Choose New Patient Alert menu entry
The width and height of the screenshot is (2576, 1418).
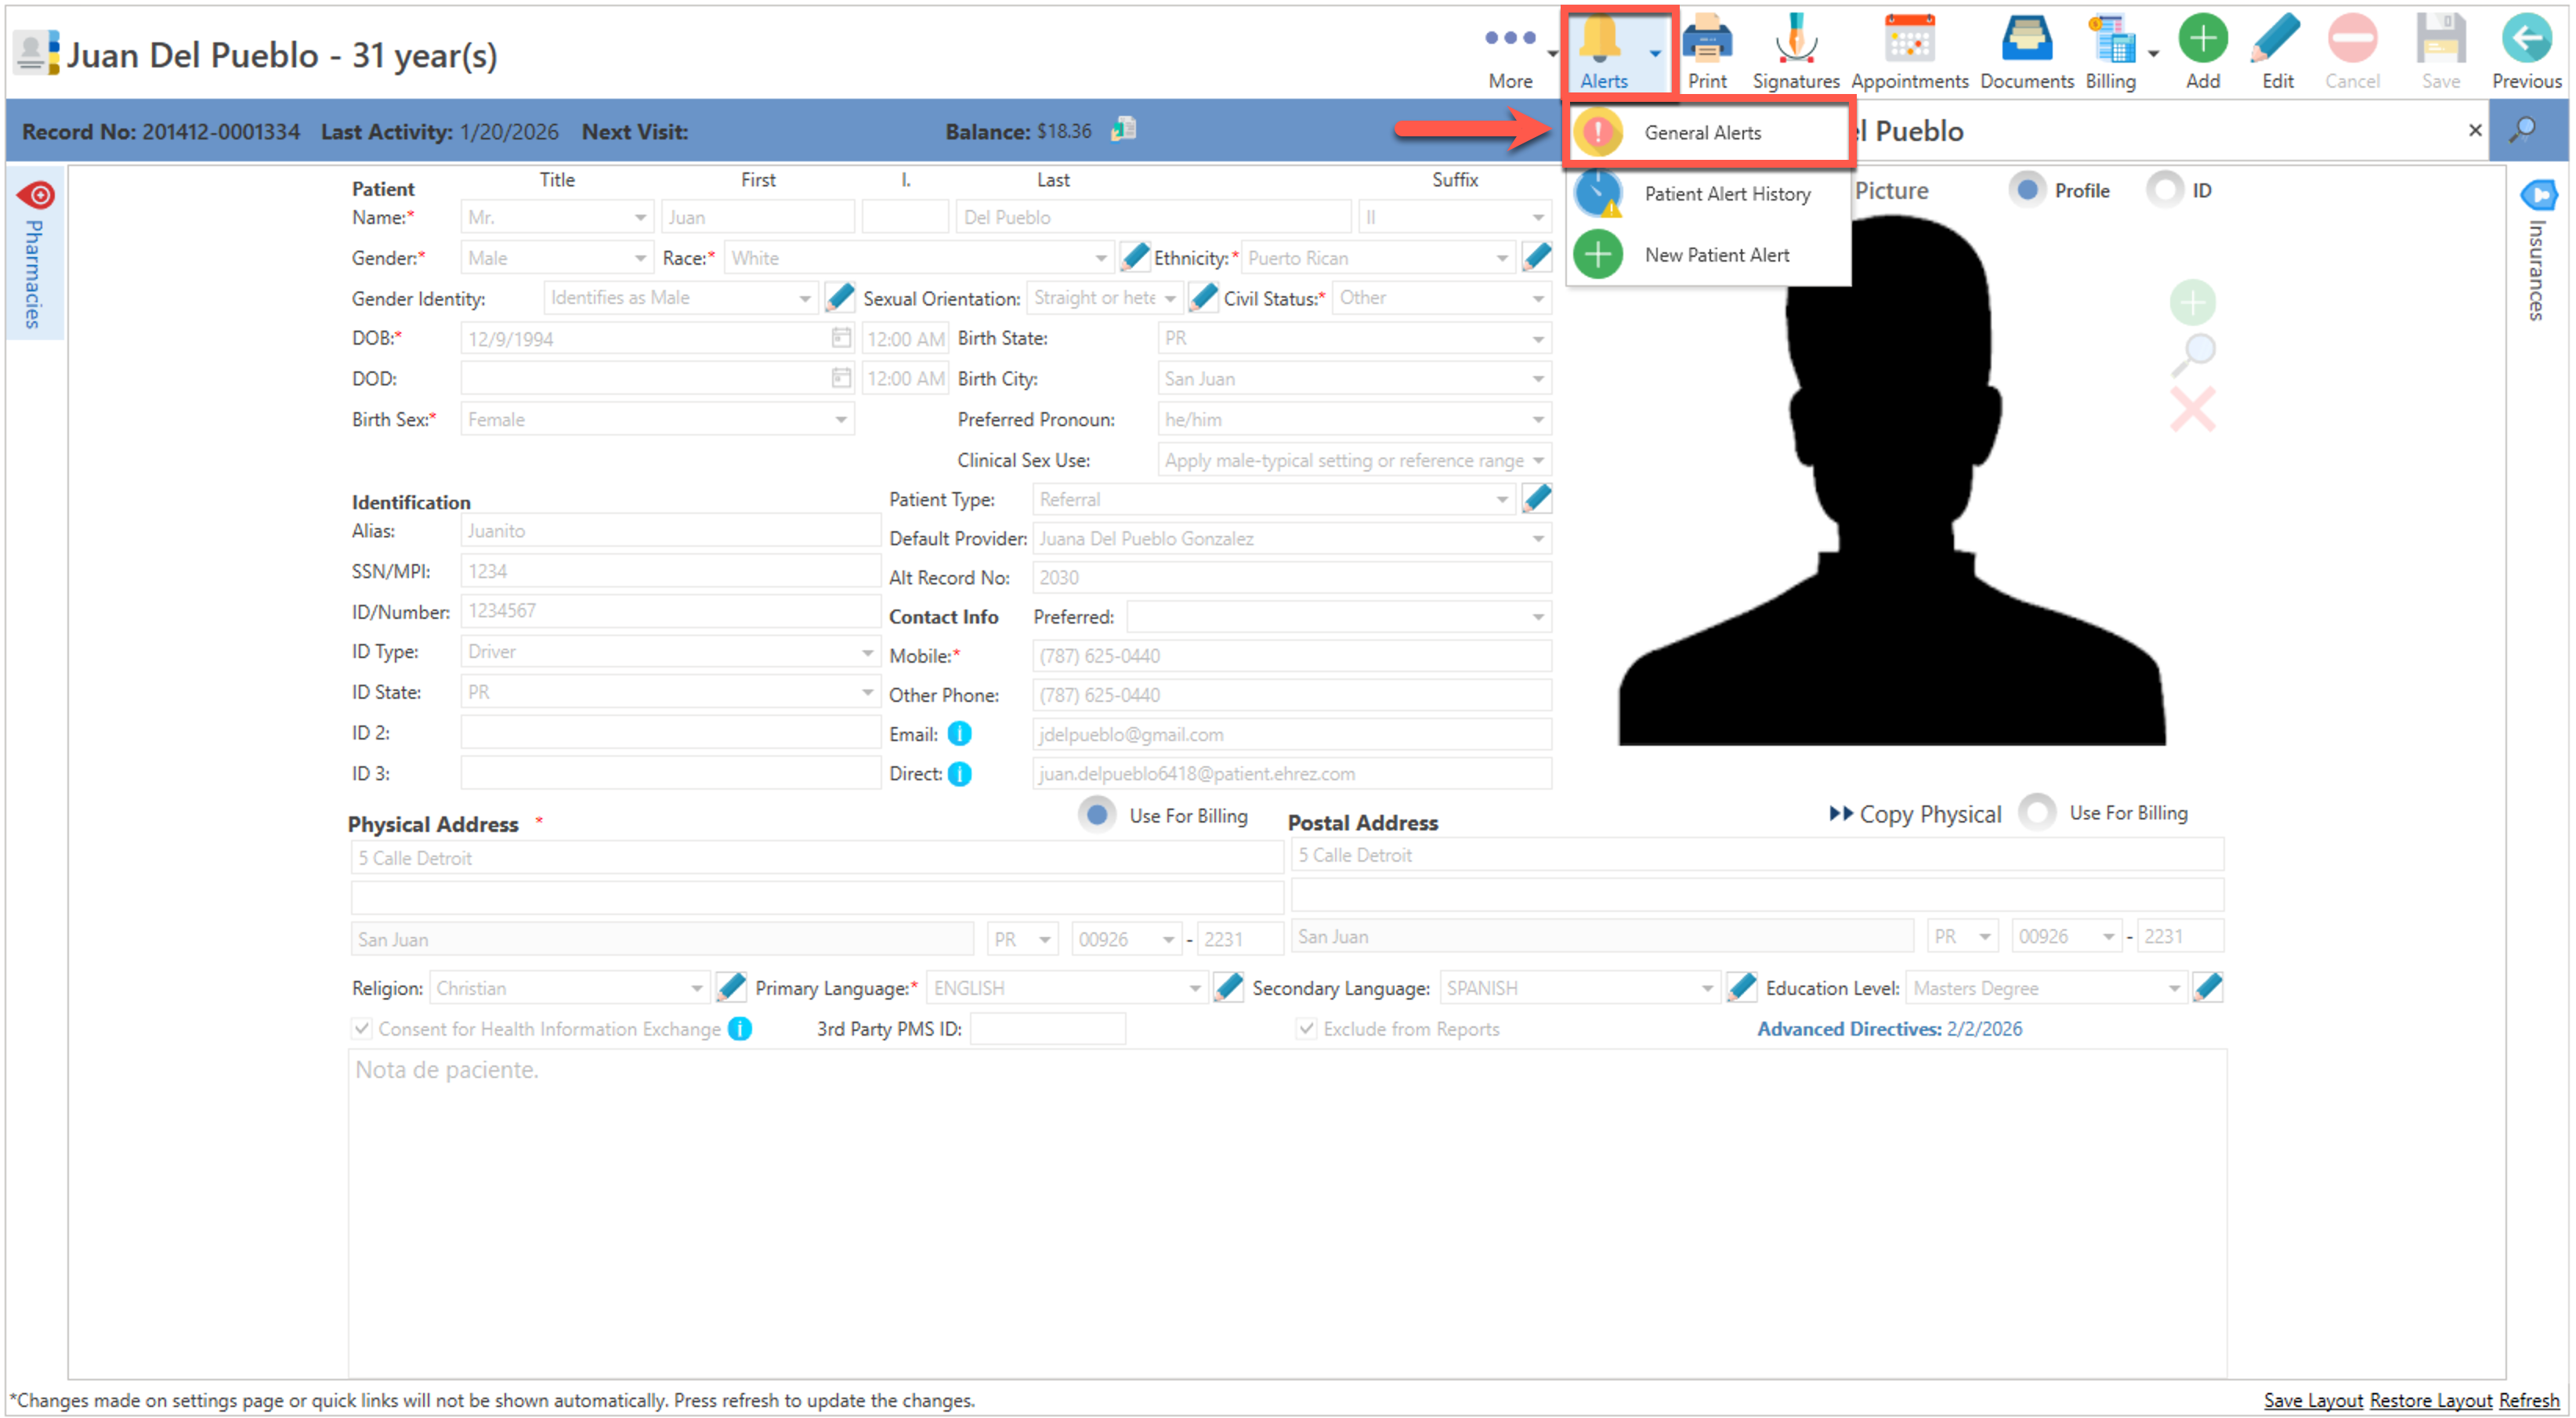click(1716, 255)
